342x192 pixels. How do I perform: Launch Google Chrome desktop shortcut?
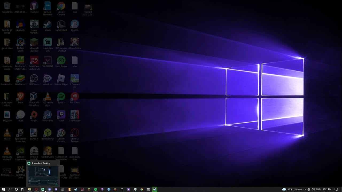click(x=61, y=9)
